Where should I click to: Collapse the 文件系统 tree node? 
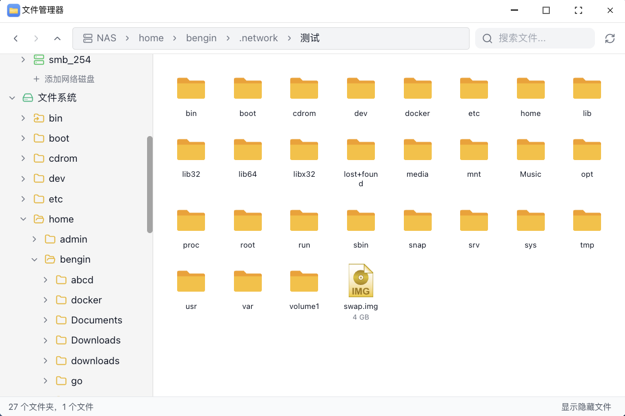point(12,98)
